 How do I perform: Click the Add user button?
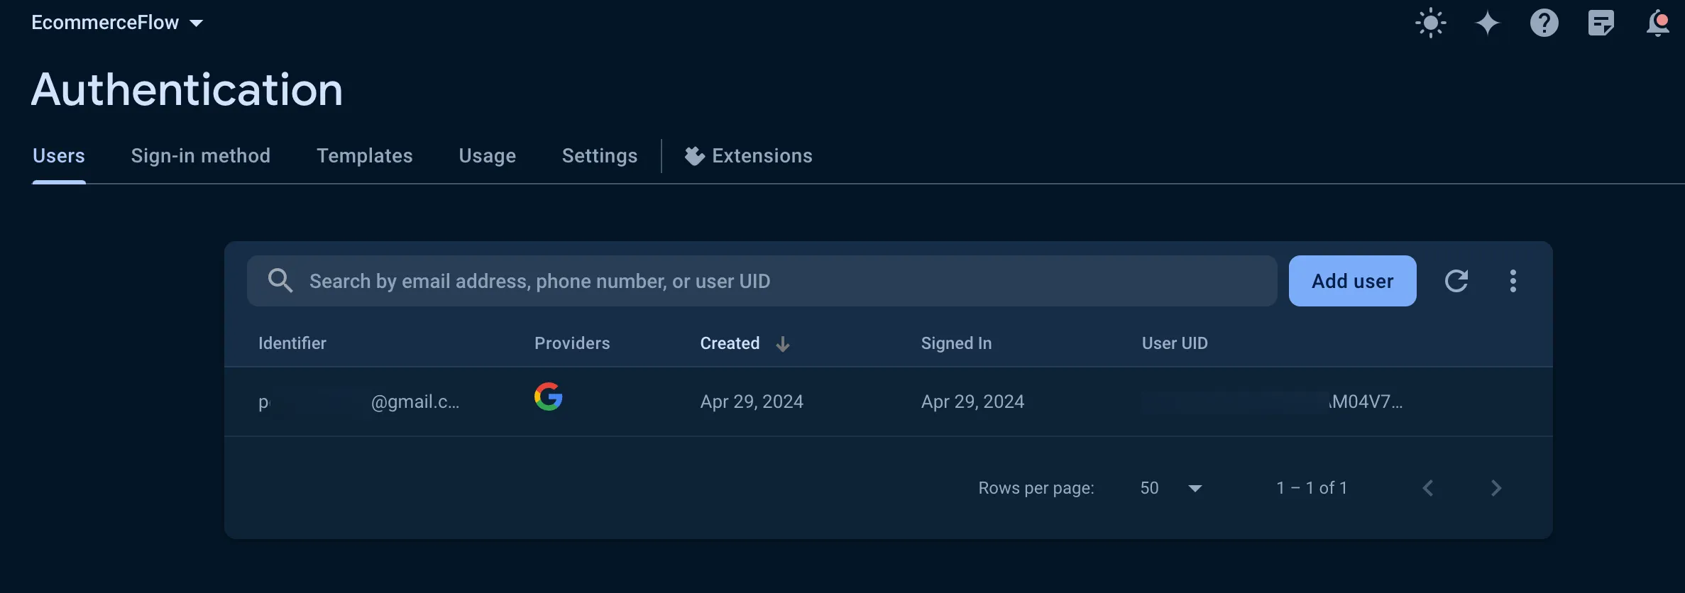[x=1352, y=281]
